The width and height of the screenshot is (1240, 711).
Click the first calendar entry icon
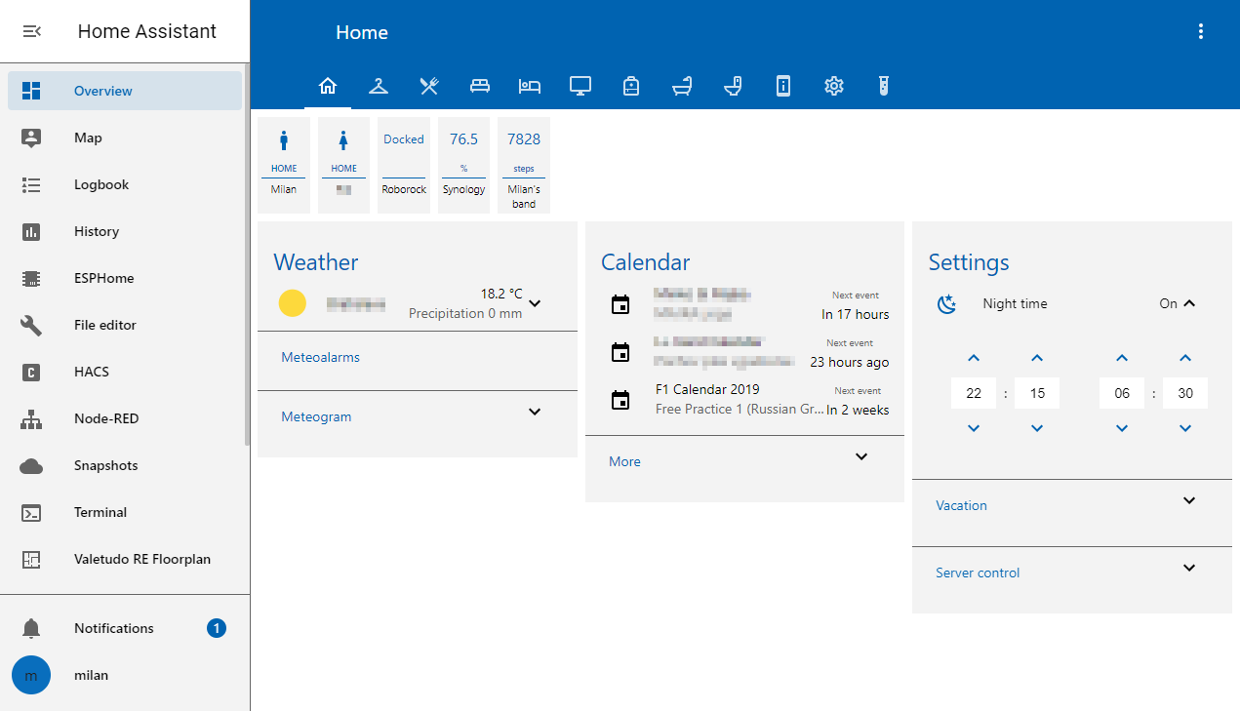click(x=620, y=304)
